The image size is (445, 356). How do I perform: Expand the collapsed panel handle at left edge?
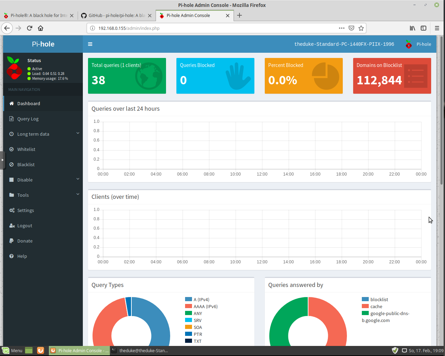pyautogui.click(x=2, y=160)
